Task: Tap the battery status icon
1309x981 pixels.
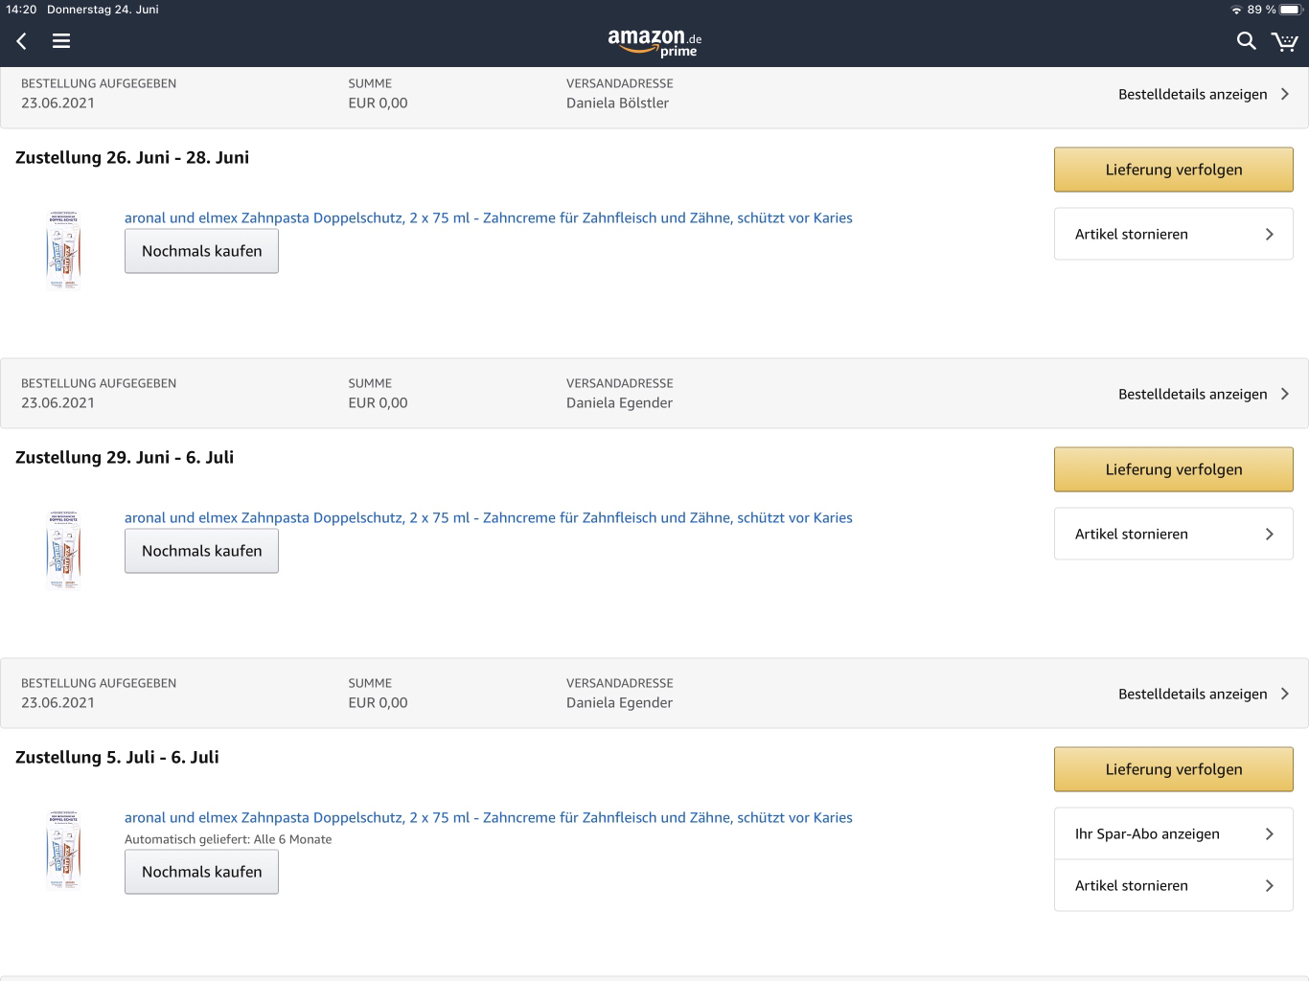Action: tap(1292, 10)
